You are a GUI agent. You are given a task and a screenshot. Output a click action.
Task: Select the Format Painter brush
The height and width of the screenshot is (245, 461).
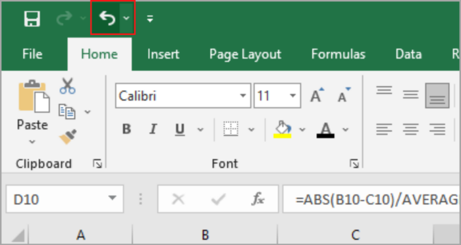[x=68, y=137]
